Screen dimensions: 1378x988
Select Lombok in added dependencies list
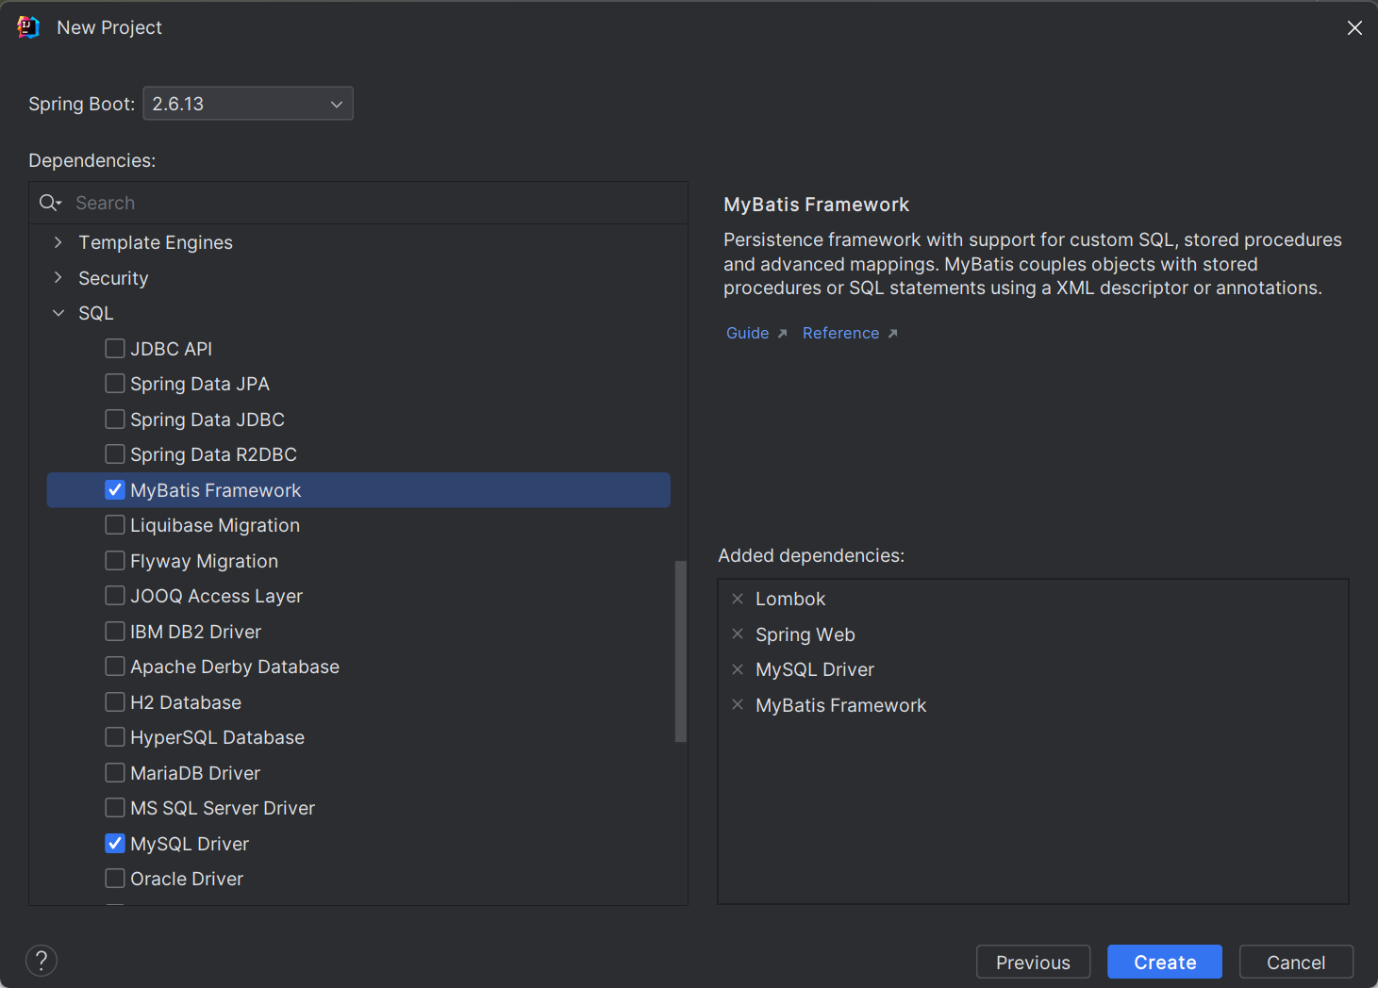click(790, 599)
